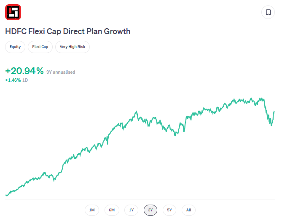
Task: Bookmark this fund with the bookmark icon
Action: click(268, 12)
